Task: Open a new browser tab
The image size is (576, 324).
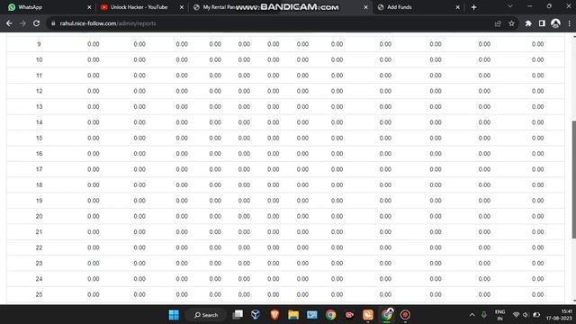Action: tap(474, 7)
